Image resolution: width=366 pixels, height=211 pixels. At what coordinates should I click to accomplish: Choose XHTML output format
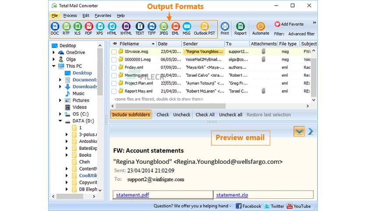(126, 29)
